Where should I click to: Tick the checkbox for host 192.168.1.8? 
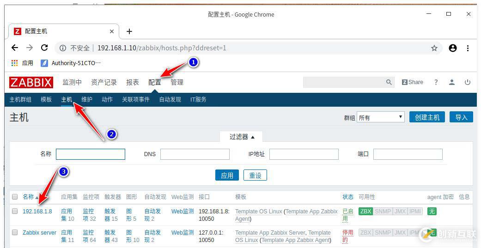(15, 211)
